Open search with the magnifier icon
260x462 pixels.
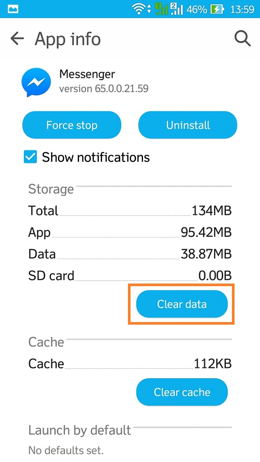[242, 38]
